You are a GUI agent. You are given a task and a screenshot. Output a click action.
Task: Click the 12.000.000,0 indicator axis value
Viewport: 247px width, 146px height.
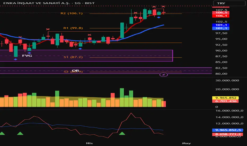click(x=229, y=123)
